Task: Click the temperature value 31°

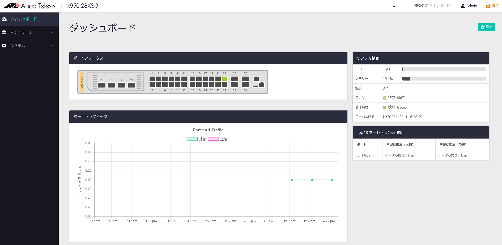Action: 385,88
